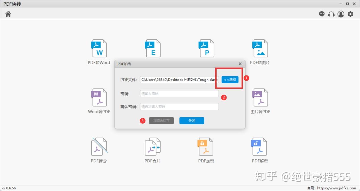The width and height of the screenshot is (360, 191).
Task: Click the 加密&保存 button
Action: click(x=161, y=120)
